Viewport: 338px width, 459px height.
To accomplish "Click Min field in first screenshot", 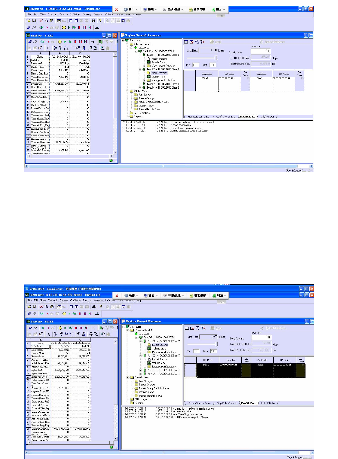I will (x=196, y=65).
